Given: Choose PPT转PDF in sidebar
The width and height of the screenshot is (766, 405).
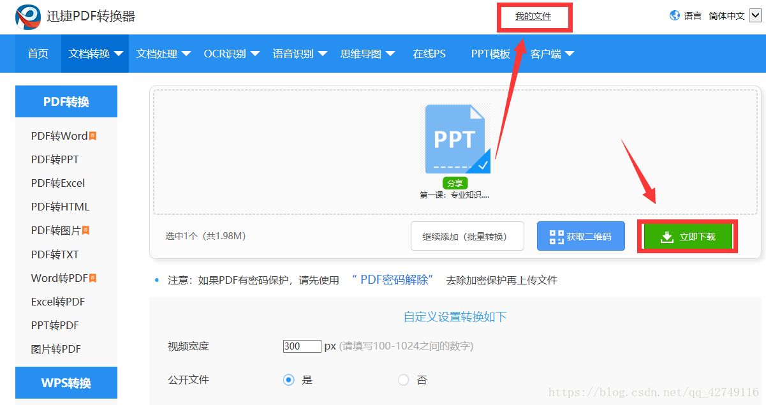Looking at the screenshot, I should point(55,325).
